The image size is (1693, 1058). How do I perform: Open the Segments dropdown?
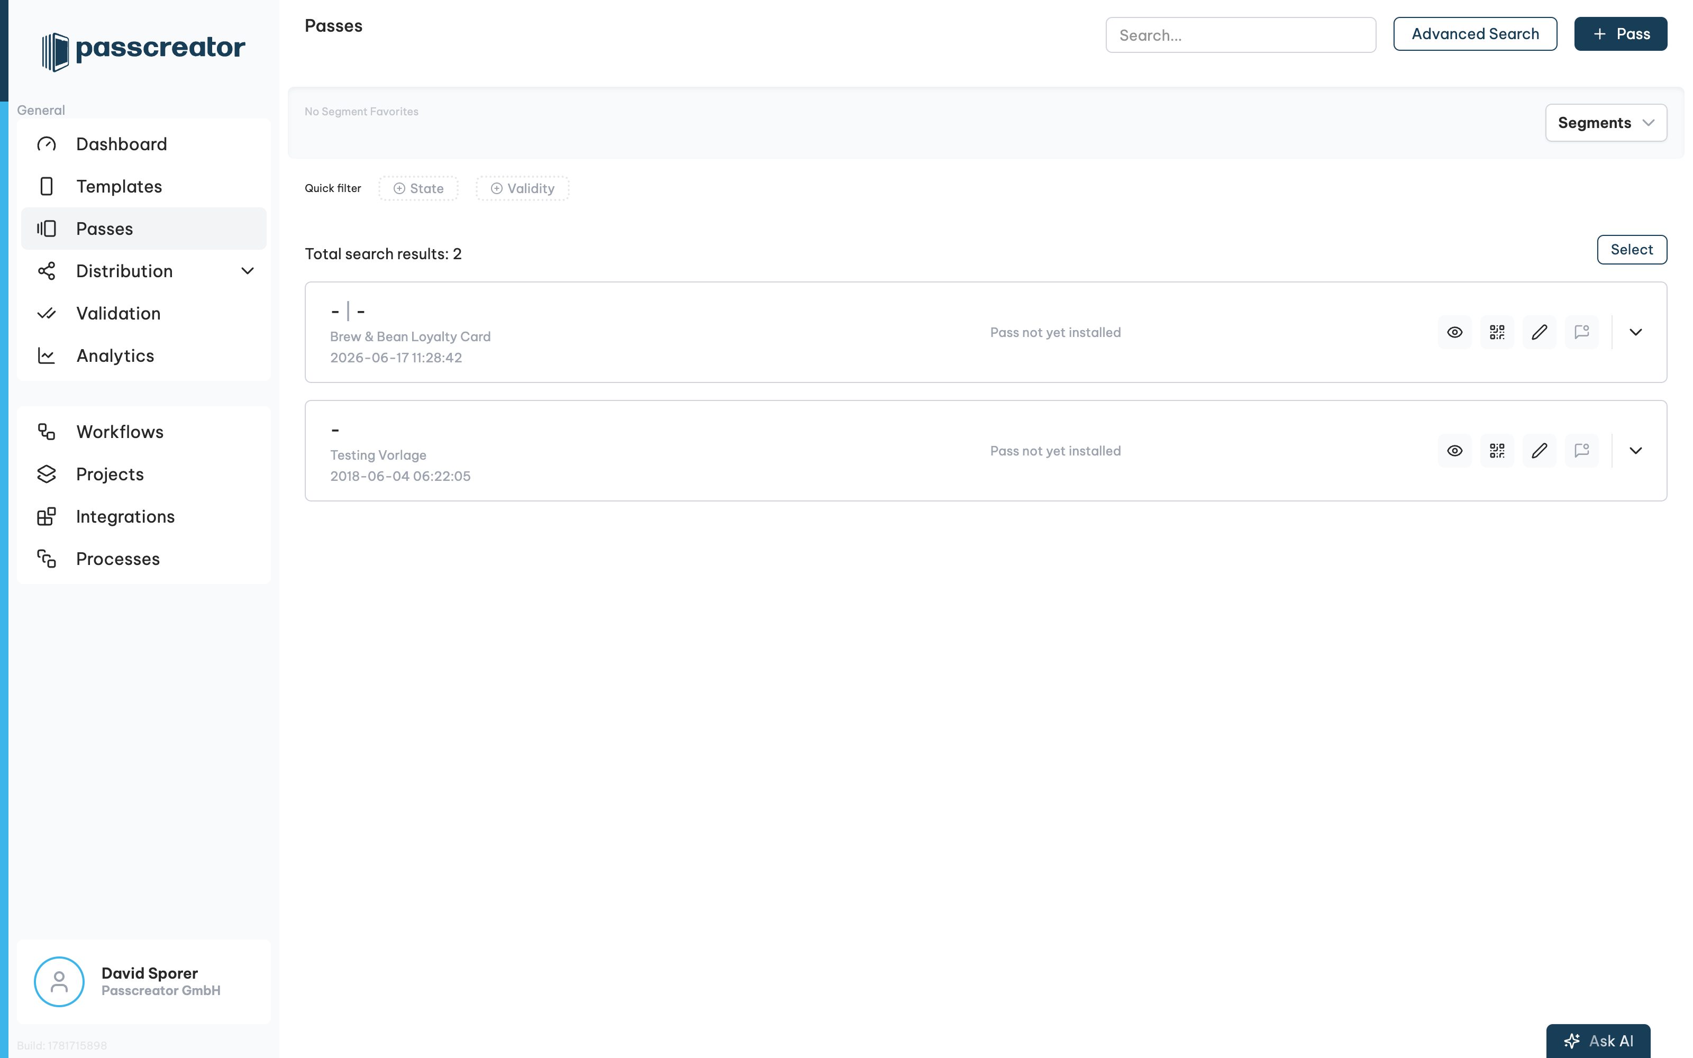[x=1606, y=122]
